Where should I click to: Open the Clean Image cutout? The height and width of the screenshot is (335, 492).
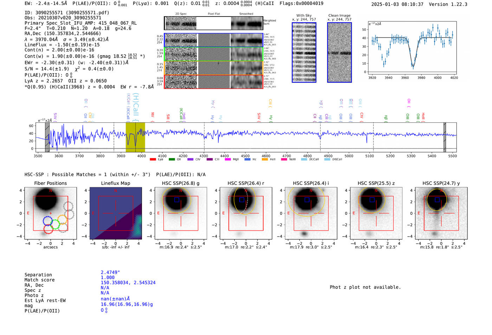coord(339,52)
